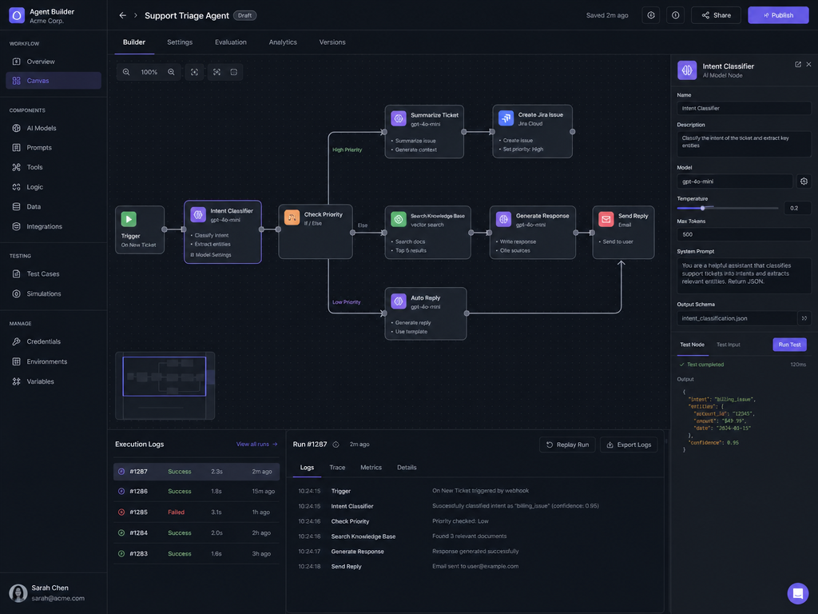Click the model settings gear next to gpt-4o-mini

pos(804,181)
